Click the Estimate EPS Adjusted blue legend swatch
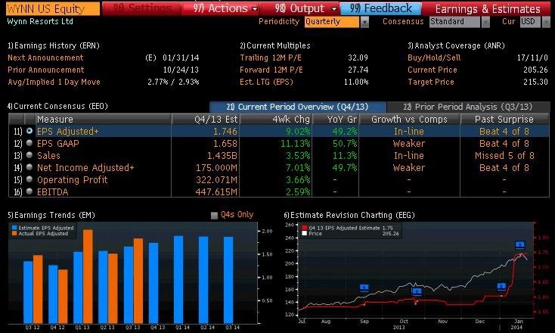The width and height of the screenshot is (555, 333). [14, 228]
